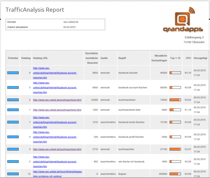Click ranking number '12' in linguee row
This screenshot has width=210, height=178.
29,174
